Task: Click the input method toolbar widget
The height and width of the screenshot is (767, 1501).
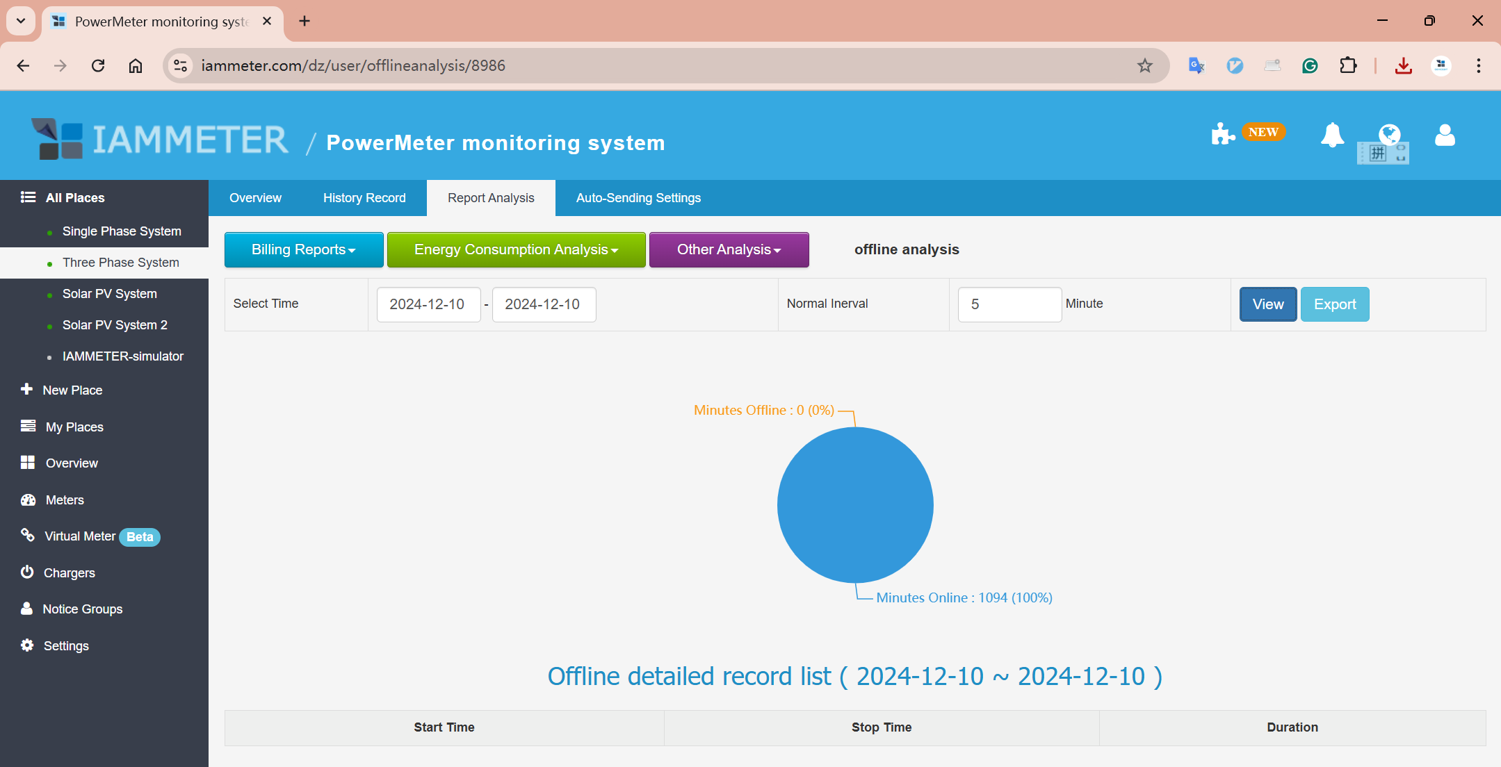Action: point(1384,154)
